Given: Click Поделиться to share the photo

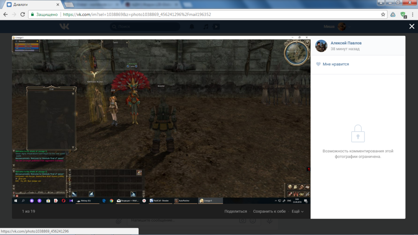Looking at the screenshot, I should (235, 212).
